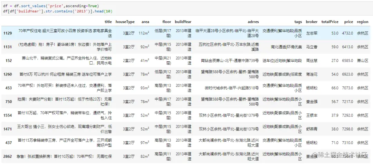Click the 'area' column header
Screen dimensions: 373x164
(145, 22)
